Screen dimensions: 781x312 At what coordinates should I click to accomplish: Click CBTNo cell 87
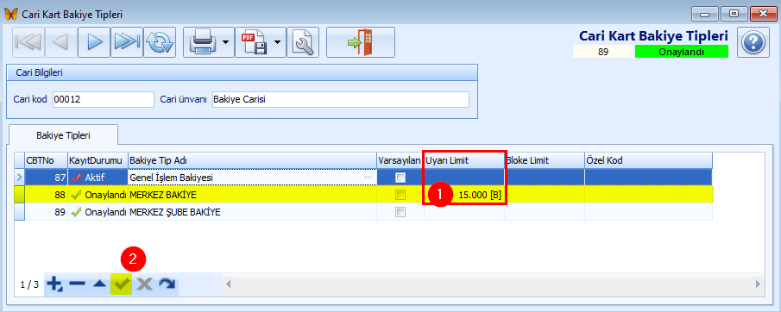click(46, 178)
